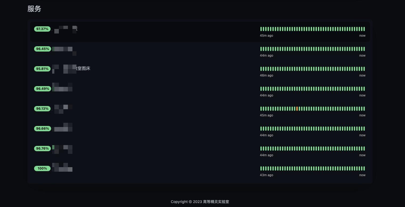Image resolution: width=405 pixels, height=207 pixels.
Task: Click '46m ago' label in 95.81% row
Action: pos(267,75)
